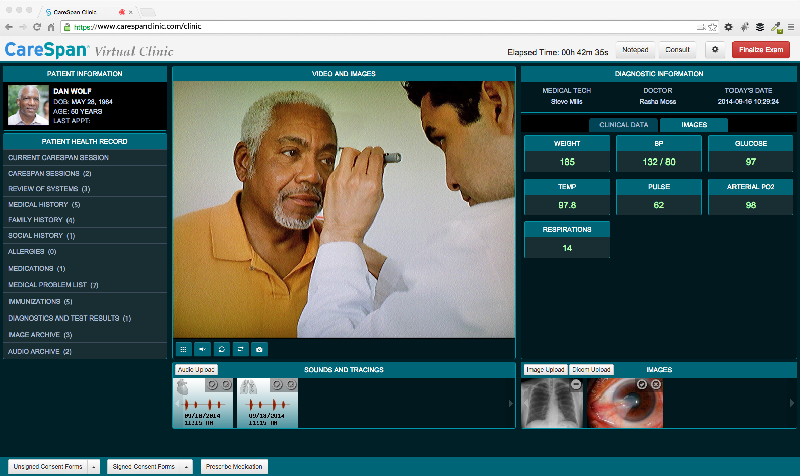The height and width of the screenshot is (476, 800).
Task: Click the red Finalize Exam button
Action: [x=761, y=50]
